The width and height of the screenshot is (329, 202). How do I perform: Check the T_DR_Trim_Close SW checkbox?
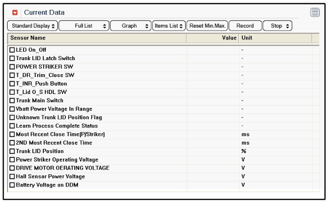(12, 75)
